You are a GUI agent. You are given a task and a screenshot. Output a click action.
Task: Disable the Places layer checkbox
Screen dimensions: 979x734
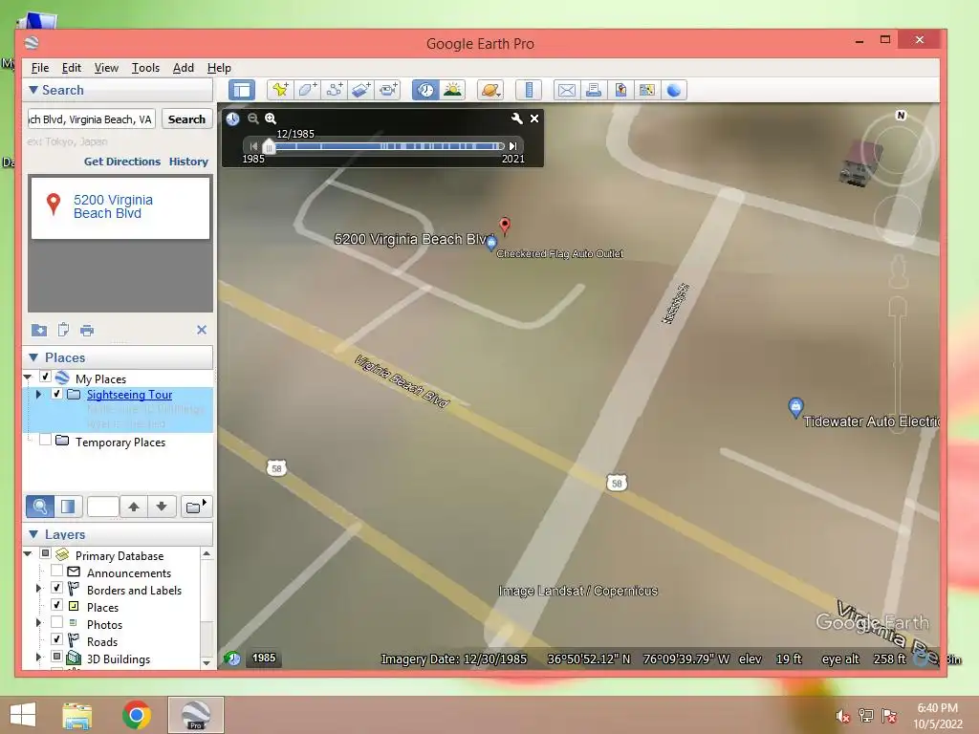coord(56,605)
